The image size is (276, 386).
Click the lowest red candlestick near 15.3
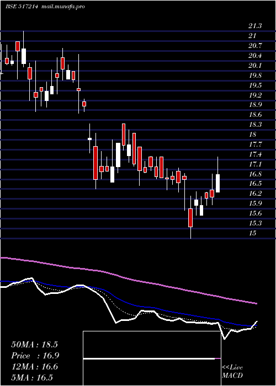click(190, 218)
